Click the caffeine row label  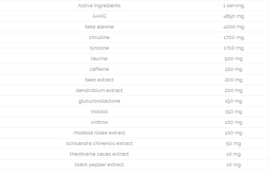tap(99, 69)
